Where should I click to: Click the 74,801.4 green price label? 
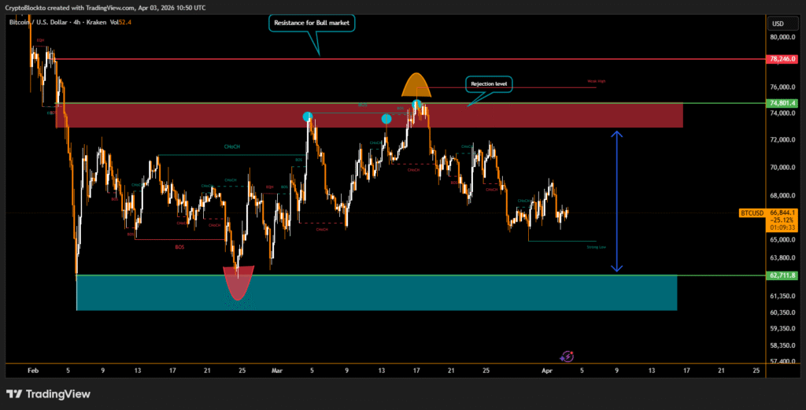coord(782,103)
